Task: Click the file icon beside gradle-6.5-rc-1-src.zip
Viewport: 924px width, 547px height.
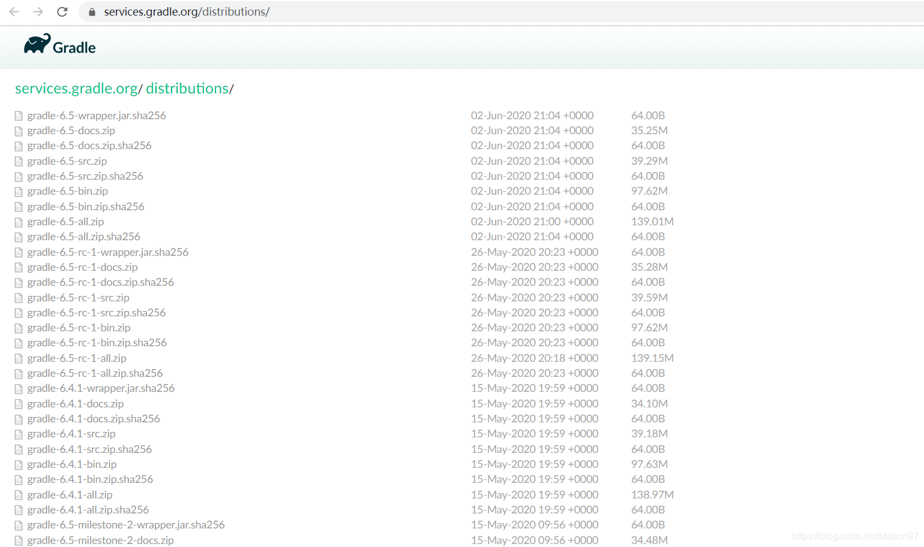Action: pos(19,298)
